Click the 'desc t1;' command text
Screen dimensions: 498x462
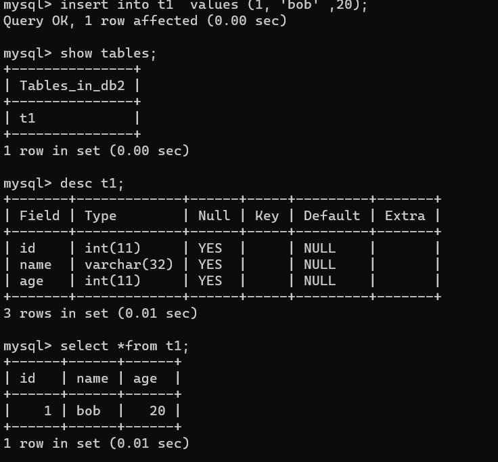(92, 183)
